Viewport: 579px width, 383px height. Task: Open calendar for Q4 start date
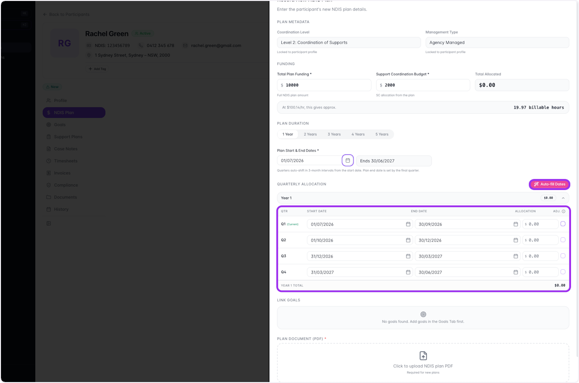point(408,272)
